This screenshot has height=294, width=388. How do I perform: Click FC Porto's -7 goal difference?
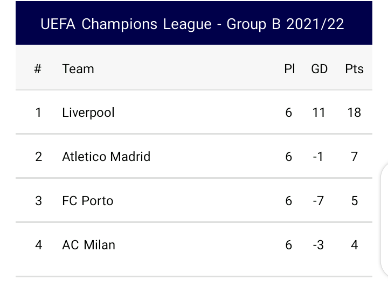point(319,201)
